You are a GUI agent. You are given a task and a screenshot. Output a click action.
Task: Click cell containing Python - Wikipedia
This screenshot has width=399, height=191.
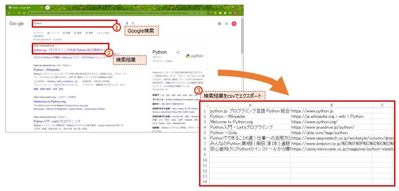[250, 116]
